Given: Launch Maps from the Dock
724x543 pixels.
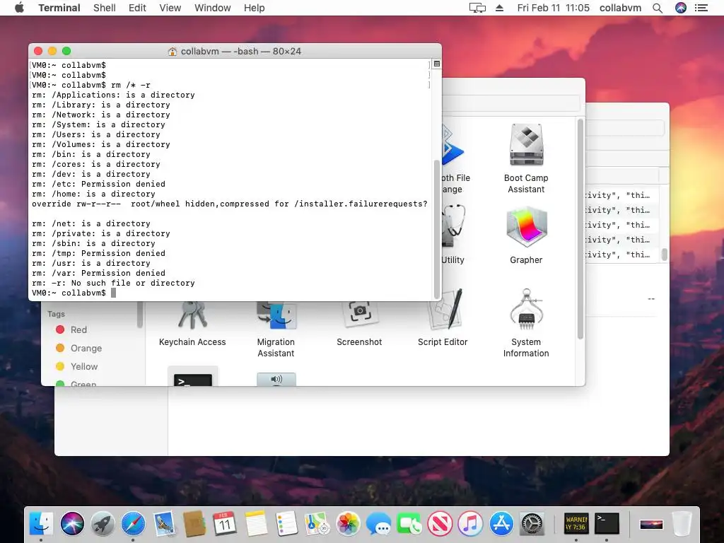Looking at the screenshot, I should click(317, 524).
